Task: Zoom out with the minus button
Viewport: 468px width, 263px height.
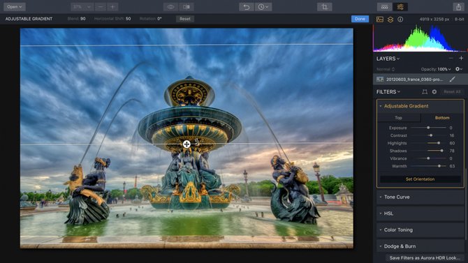Action: (x=101, y=7)
